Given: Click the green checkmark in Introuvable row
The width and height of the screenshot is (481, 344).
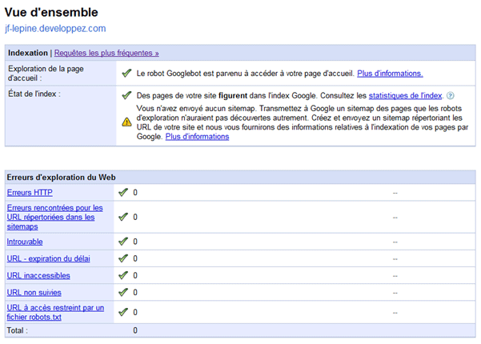Looking at the screenshot, I should click(122, 242).
